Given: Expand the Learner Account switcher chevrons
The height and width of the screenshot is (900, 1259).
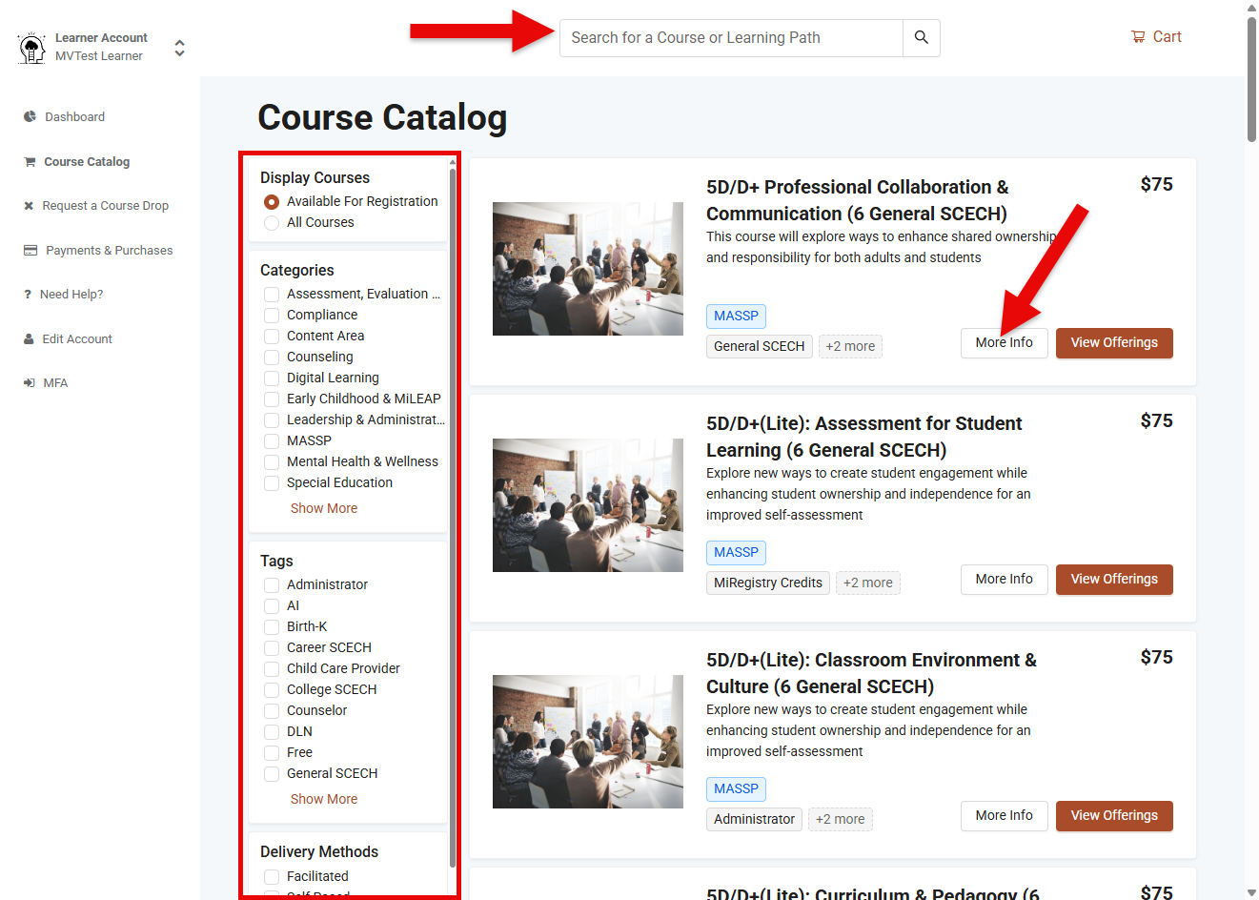Looking at the screenshot, I should [179, 48].
